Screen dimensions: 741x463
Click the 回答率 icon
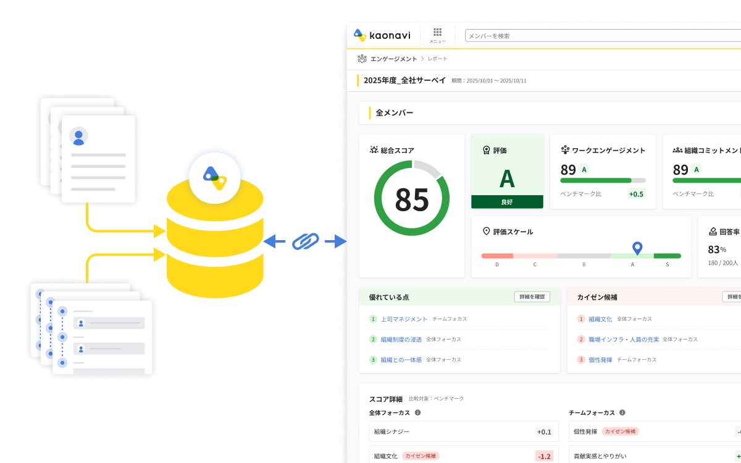coord(712,231)
